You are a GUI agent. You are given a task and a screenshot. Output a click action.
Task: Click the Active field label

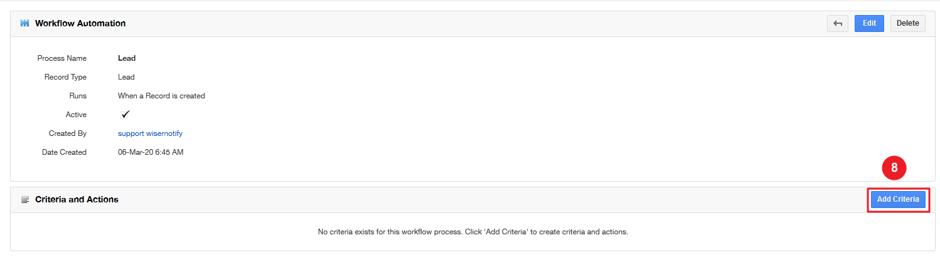76,115
